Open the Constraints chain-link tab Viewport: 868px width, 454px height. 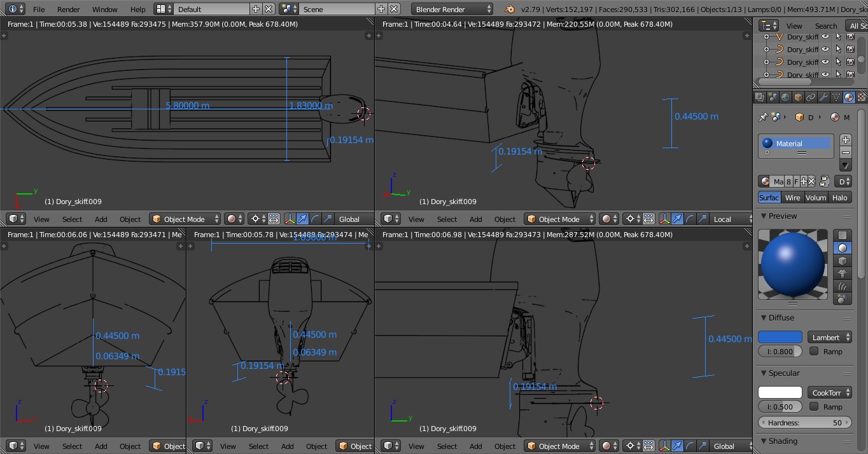(811, 97)
